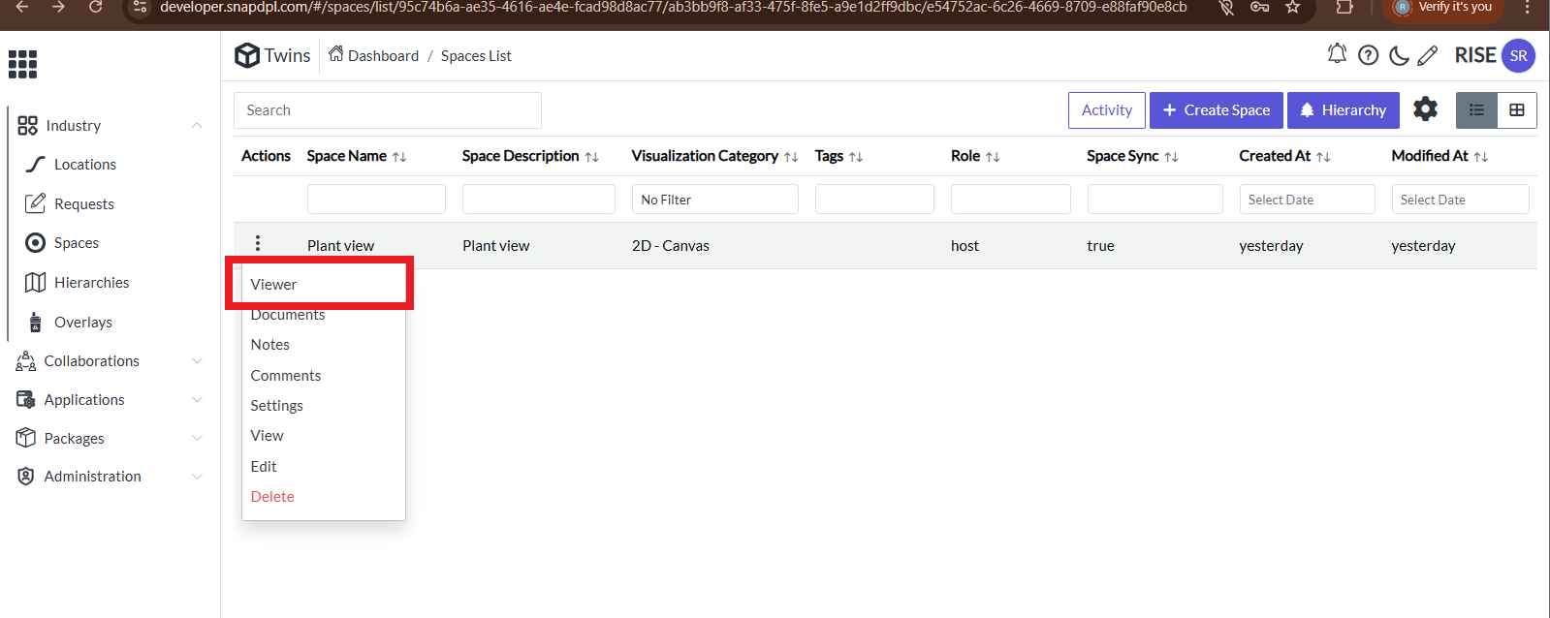Switch to list view layout

(1476, 110)
